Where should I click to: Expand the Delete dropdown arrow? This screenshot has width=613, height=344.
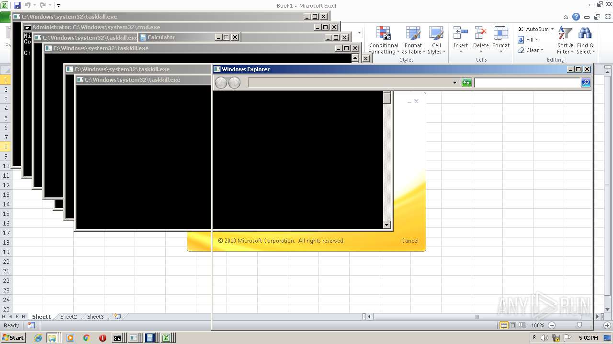[x=481, y=52]
